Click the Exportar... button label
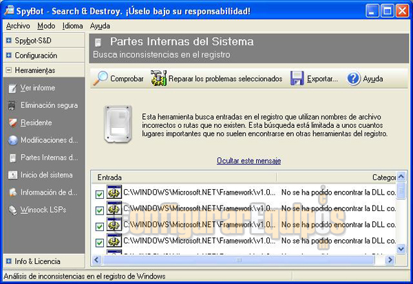The image size is (413, 284). pos(322,78)
